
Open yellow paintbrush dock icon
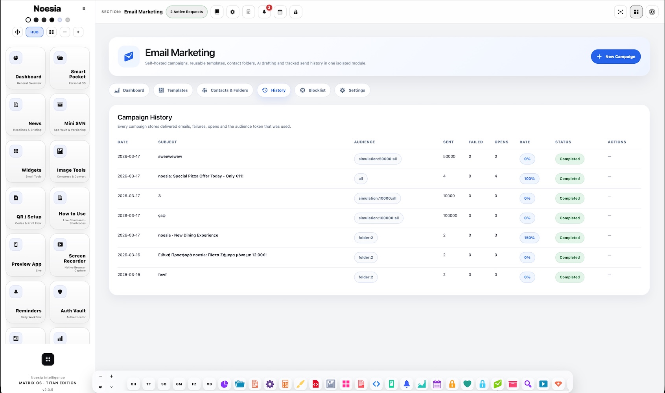pos(300,384)
